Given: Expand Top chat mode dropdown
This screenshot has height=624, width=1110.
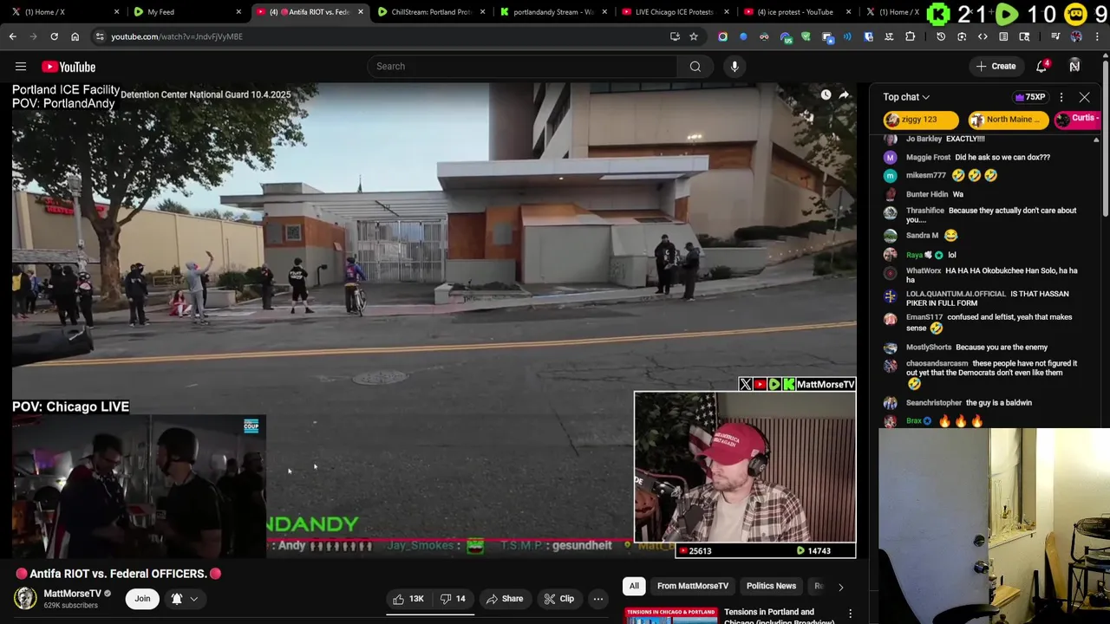Looking at the screenshot, I should pyautogui.click(x=906, y=97).
